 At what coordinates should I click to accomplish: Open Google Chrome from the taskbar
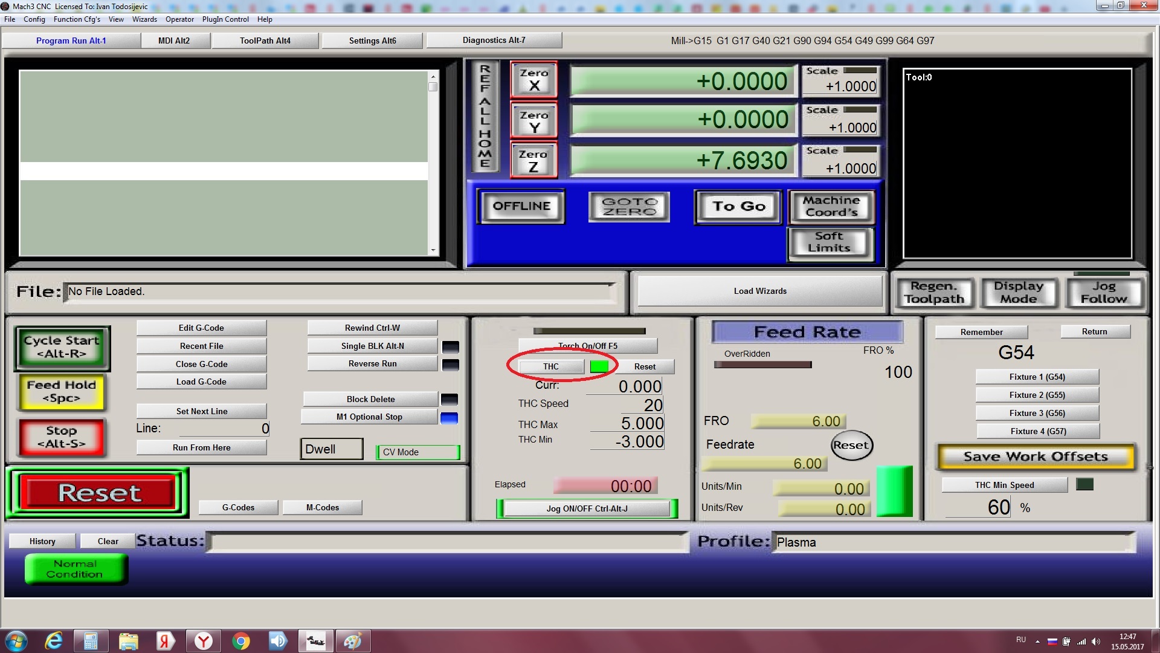coord(241,641)
